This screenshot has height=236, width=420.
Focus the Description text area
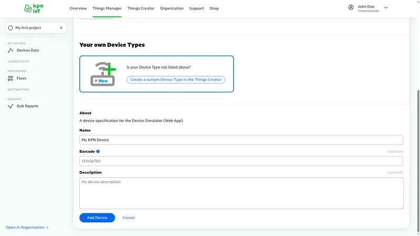coord(241,193)
